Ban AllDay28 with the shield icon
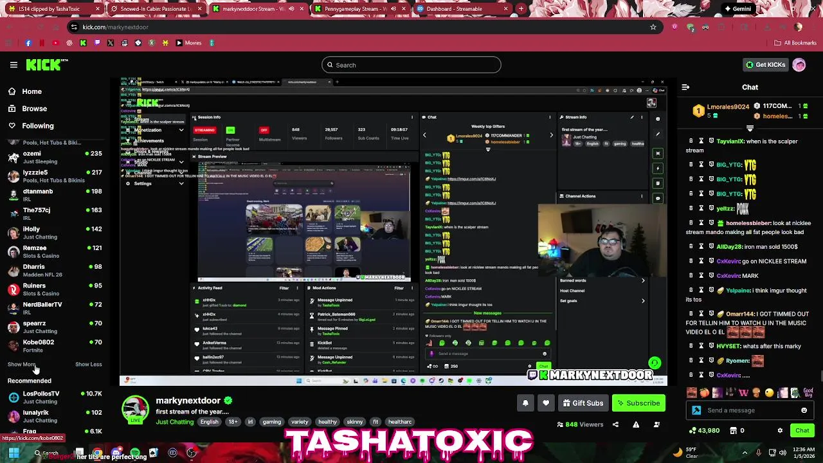 tap(710, 247)
